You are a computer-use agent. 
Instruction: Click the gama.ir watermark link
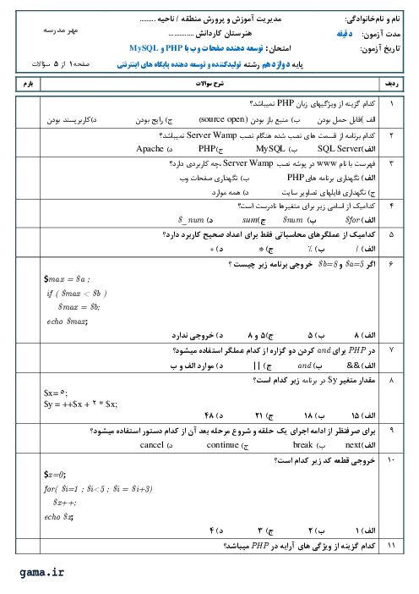pyautogui.click(x=42, y=572)
